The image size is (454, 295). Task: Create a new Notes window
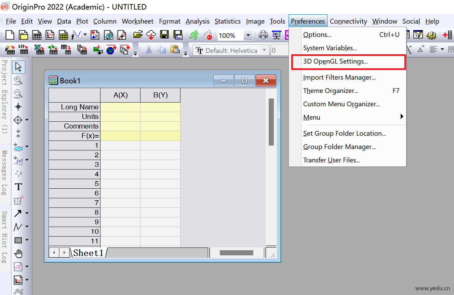pyautogui.click(x=108, y=35)
